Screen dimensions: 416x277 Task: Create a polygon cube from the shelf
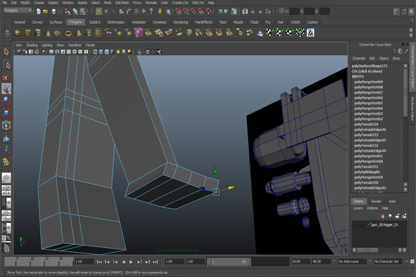coord(28,33)
